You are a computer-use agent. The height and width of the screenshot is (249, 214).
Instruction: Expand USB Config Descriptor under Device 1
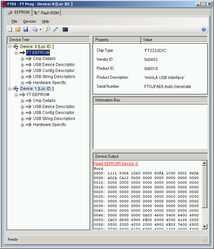[23, 113]
